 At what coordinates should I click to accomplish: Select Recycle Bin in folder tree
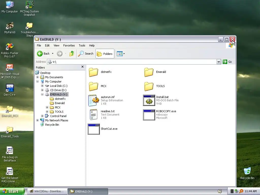52,124
